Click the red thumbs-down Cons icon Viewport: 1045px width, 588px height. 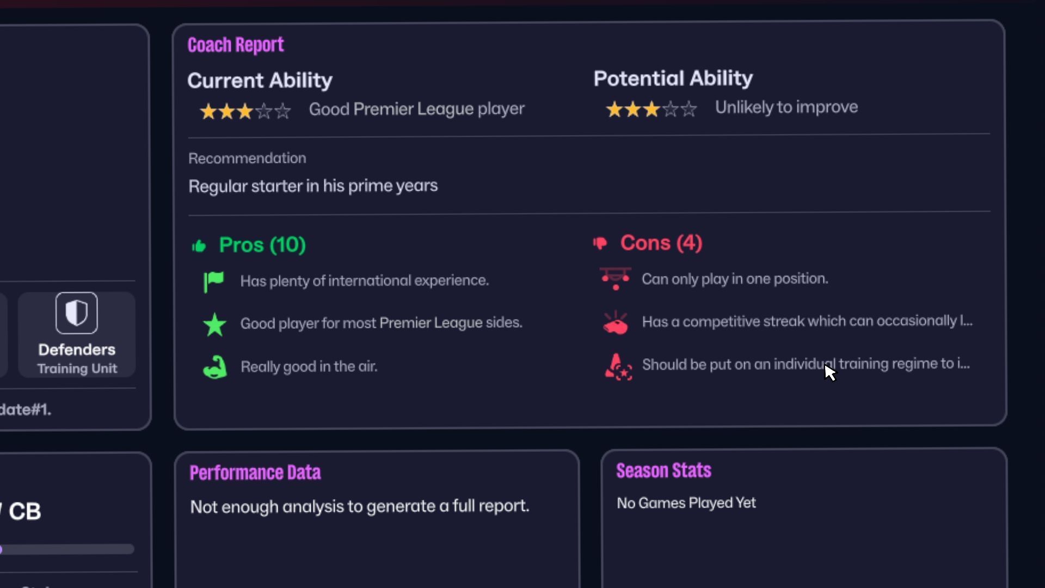tap(600, 243)
